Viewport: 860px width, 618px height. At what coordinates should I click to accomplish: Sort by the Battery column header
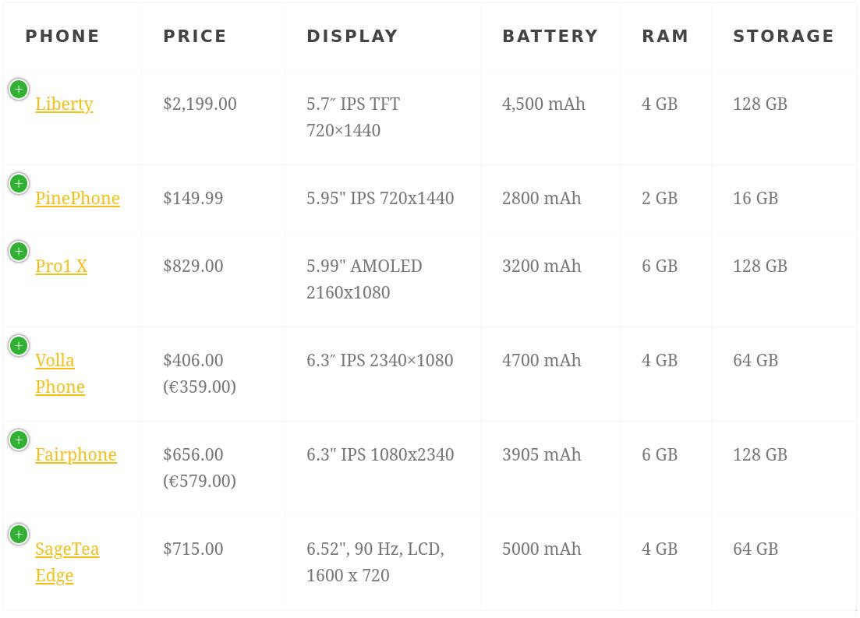click(x=550, y=37)
